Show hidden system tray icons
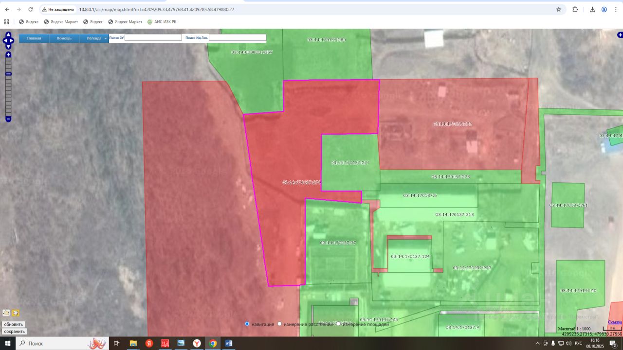 tap(537, 343)
